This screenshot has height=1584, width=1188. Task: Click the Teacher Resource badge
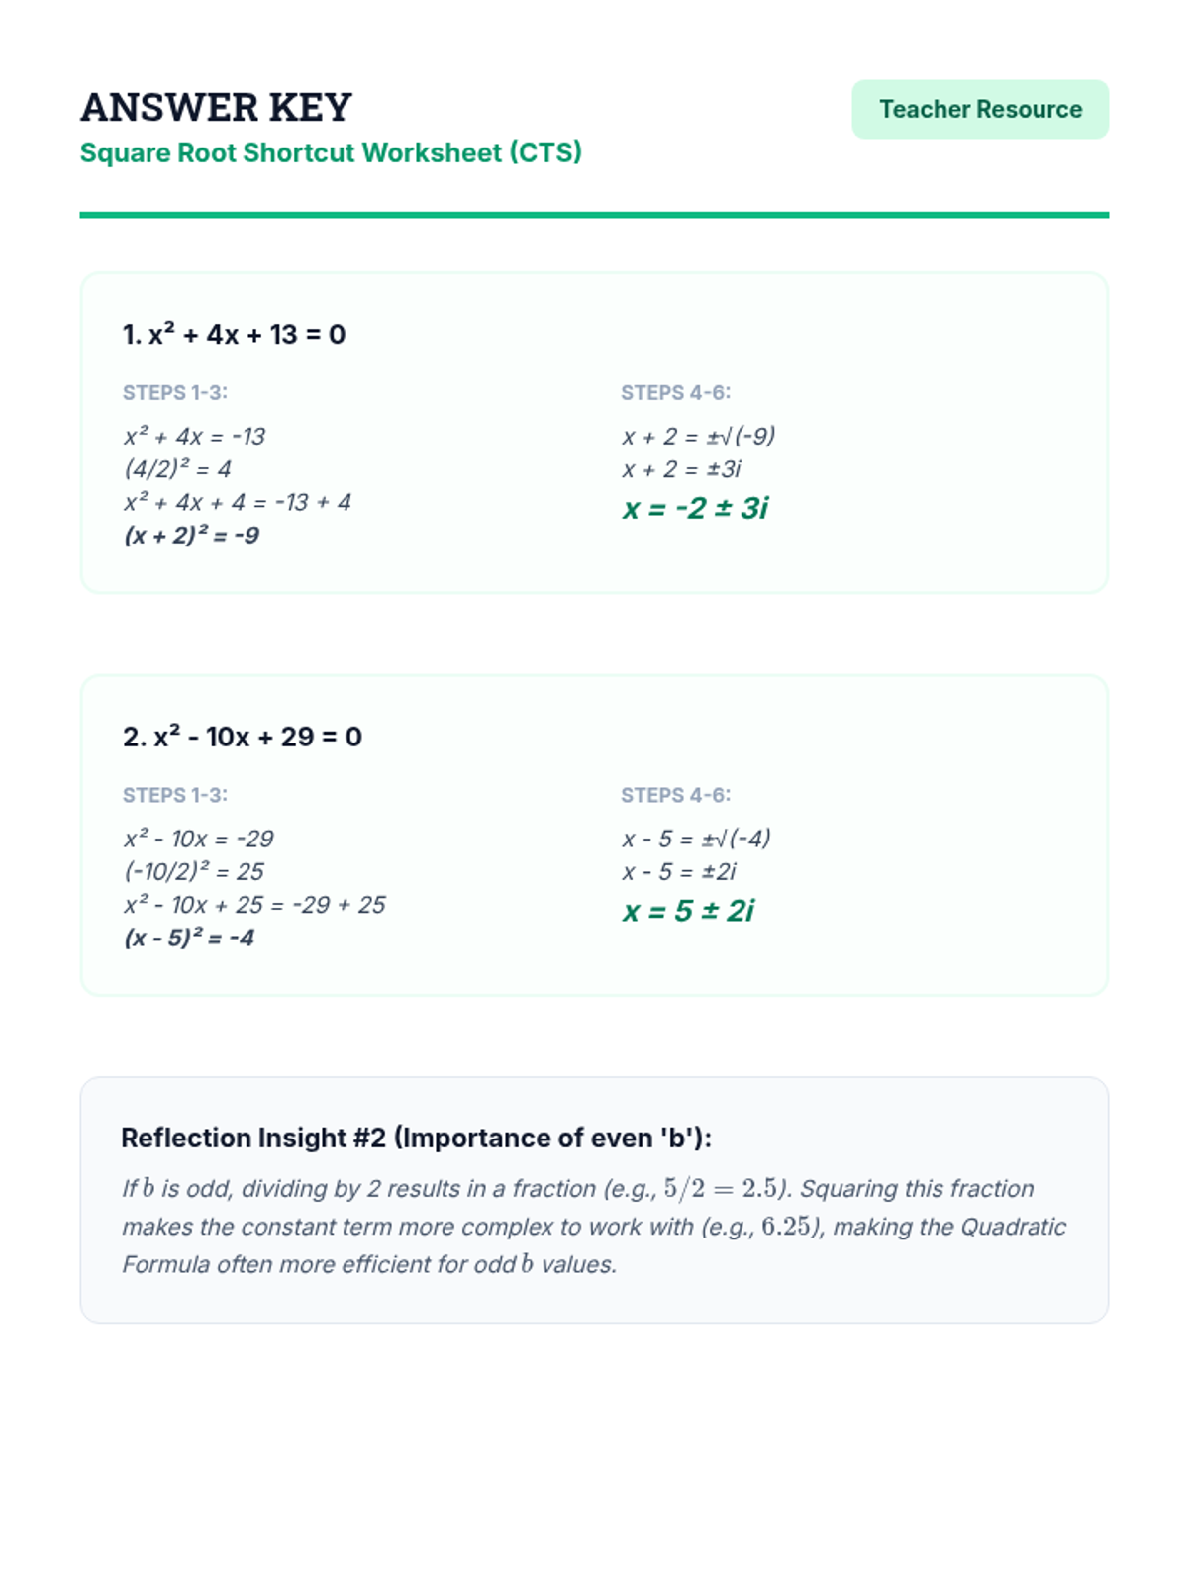click(x=979, y=109)
